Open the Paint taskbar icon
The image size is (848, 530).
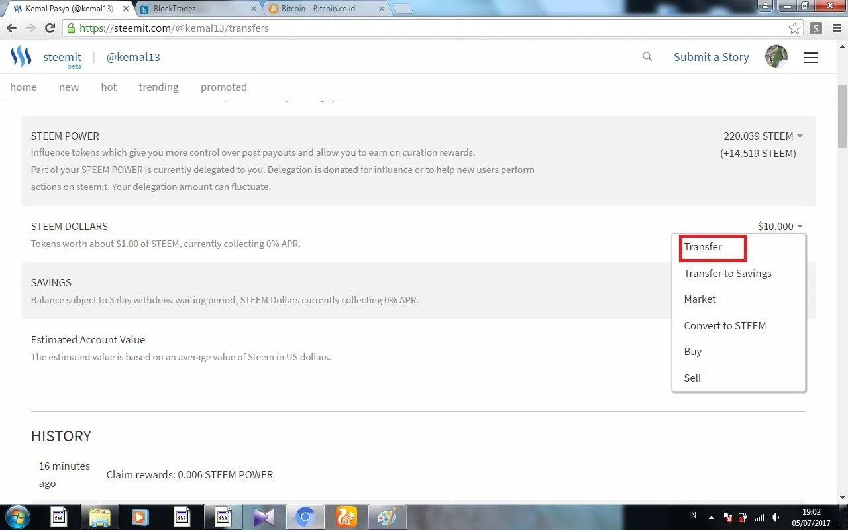click(x=388, y=517)
